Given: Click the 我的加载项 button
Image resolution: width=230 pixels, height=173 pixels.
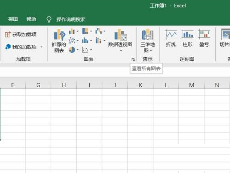Looking at the screenshot, I should [21, 47].
